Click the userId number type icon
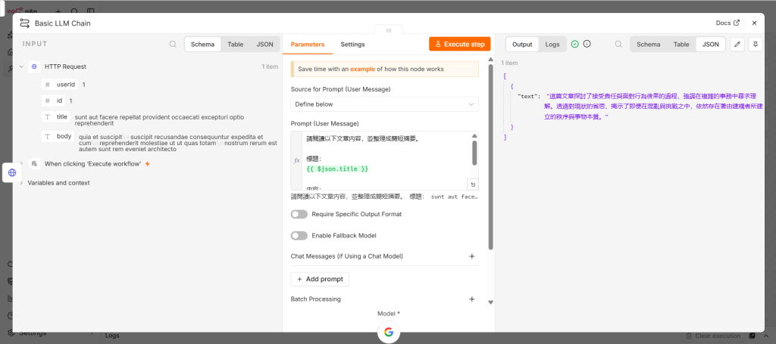The width and height of the screenshot is (776, 344). (48, 85)
